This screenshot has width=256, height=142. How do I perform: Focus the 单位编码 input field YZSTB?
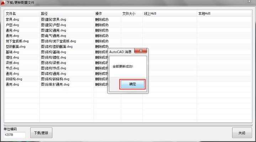click(x=15, y=135)
